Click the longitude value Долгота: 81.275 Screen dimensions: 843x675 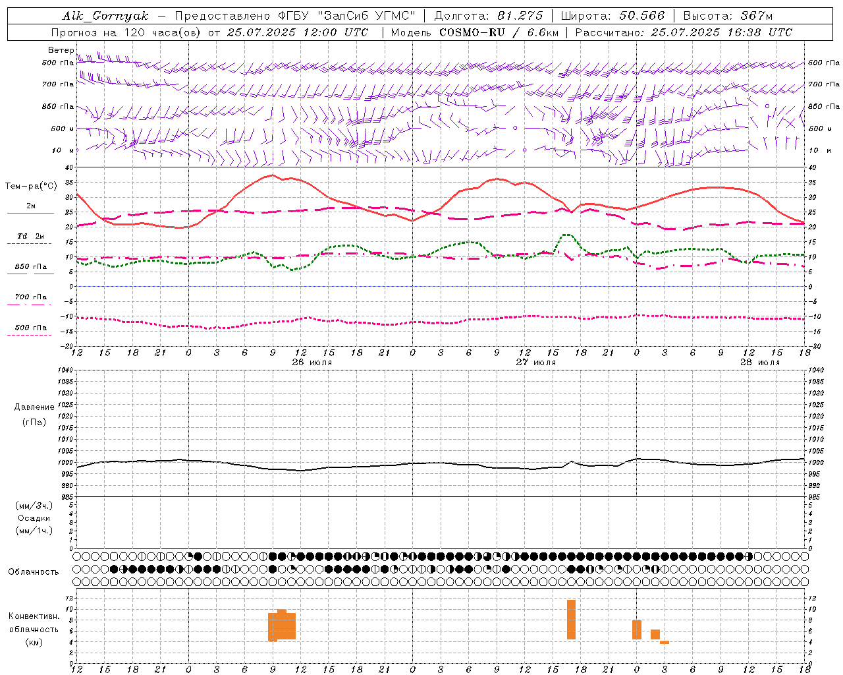point(489,15)
